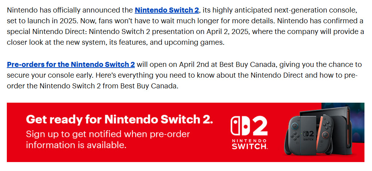Viewport: 372px width, 171px height.
Task: Click the information is available line in the banner
Action: (x=76, y=145)
